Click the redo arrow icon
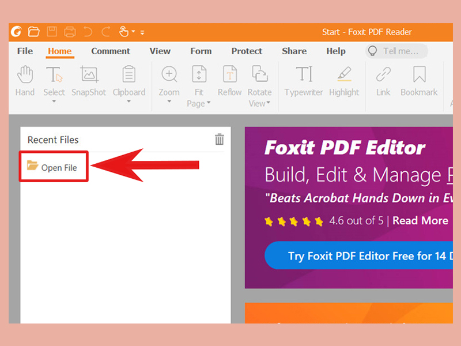The image size is (461, 346). pos(106,32)
